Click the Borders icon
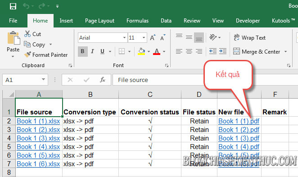Screen dimensions: 298x177 click(x=122, y=51)
